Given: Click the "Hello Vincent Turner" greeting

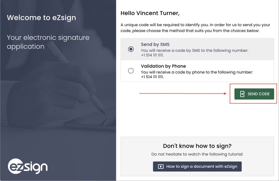Looking at the screenshot, I should 150,13.
